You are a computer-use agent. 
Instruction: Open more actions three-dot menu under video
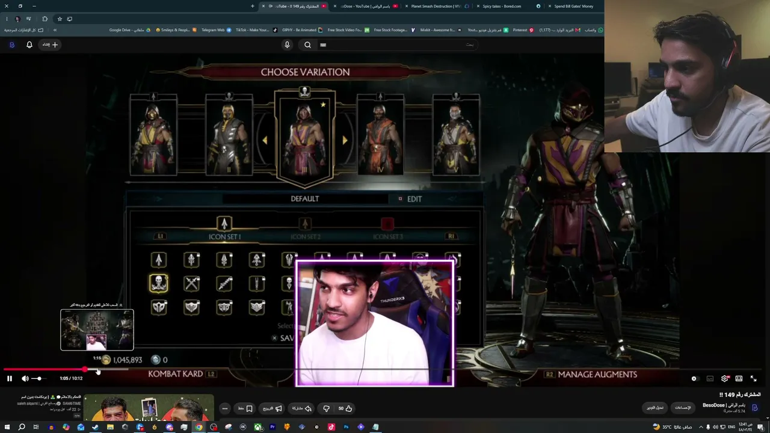click(x=225, y=408)
